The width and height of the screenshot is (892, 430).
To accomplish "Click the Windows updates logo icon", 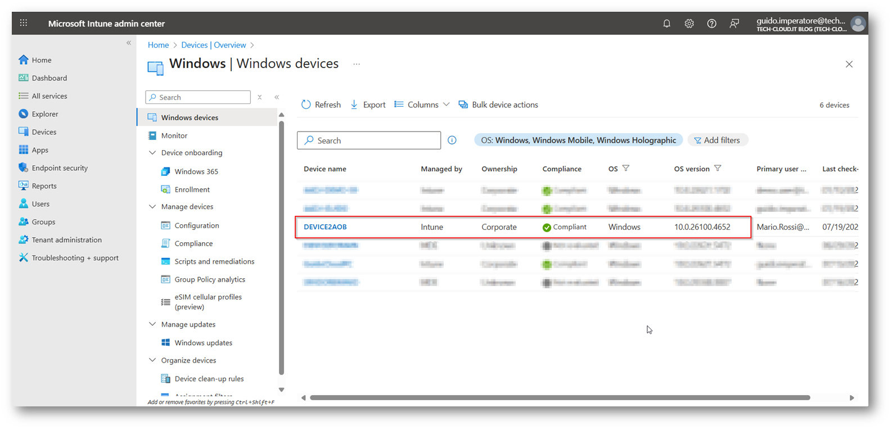I will click(x=165, y=342).
